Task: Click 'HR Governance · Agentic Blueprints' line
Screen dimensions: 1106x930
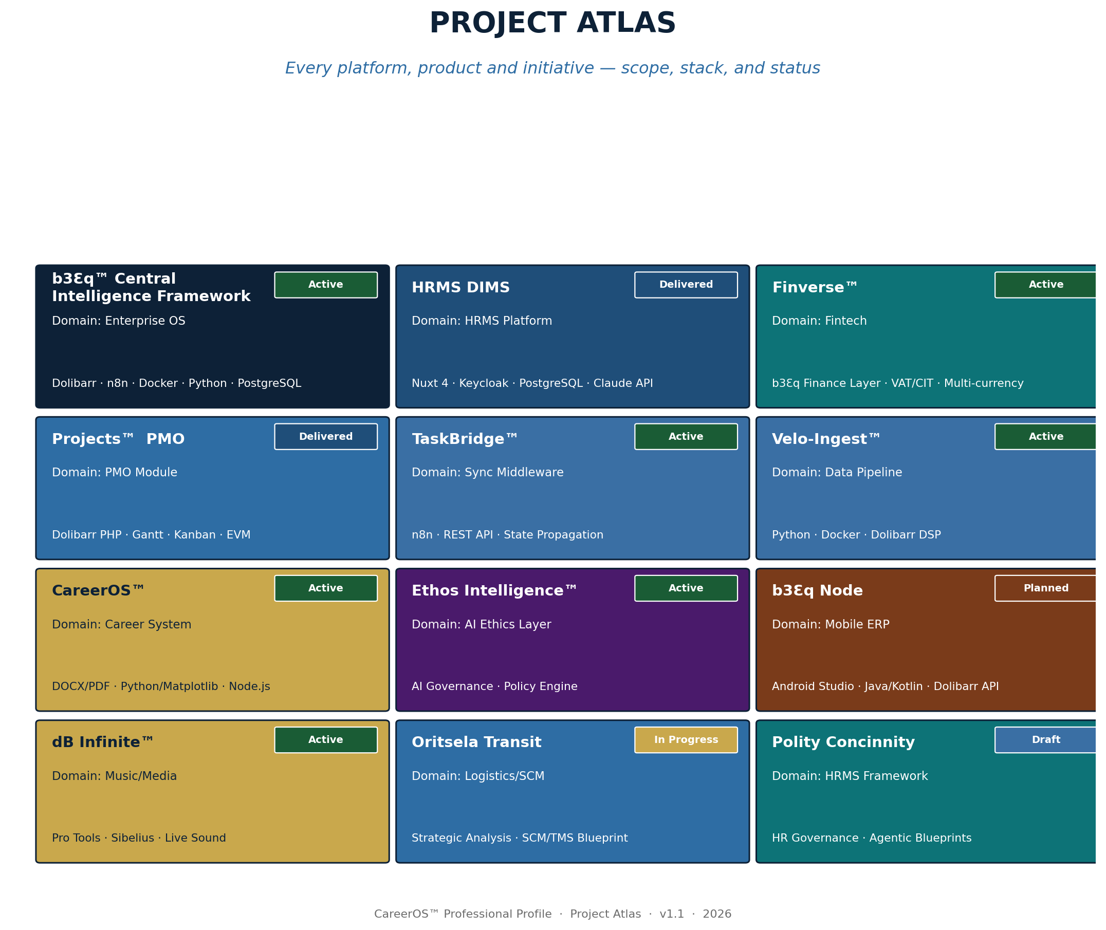Action: [x=871, y=838]
